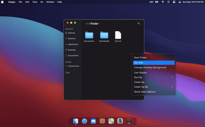Open the Edit menu

click(27, 2)
